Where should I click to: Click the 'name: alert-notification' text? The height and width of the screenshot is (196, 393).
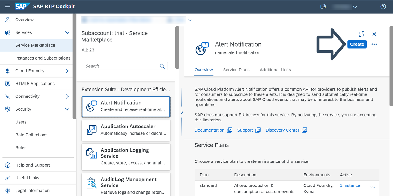[x=238, y=52]
